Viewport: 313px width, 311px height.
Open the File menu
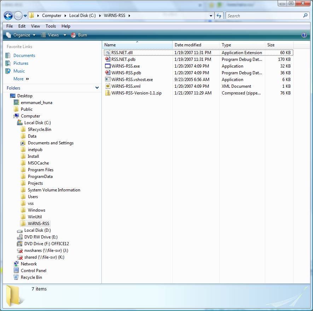pos(10,26)
